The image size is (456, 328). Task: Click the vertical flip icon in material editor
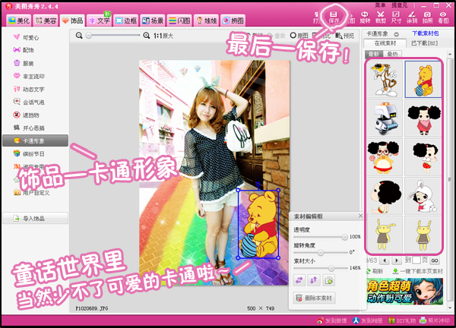click(x=313, y=279)
